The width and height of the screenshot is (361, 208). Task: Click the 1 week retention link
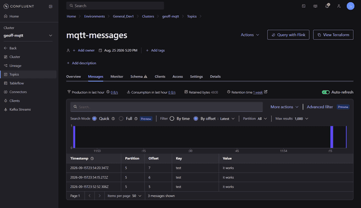258,92
